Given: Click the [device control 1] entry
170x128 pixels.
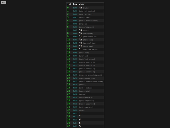Looking at the screenshot, I should [87, 62].
